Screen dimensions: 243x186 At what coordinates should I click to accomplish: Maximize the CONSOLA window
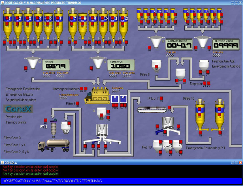coord(236,163)
